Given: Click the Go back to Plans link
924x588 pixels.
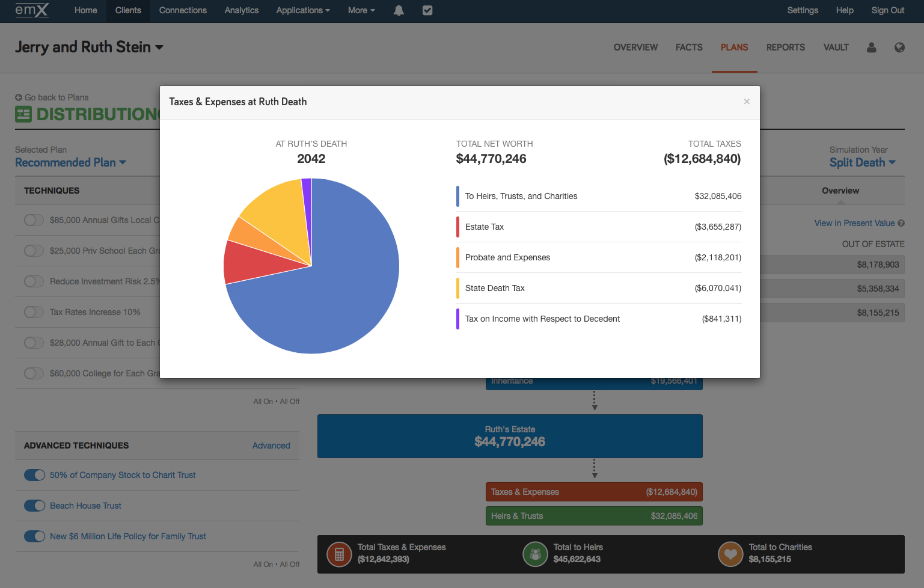Looking at the screenshot, I should [x=52, y=97].
